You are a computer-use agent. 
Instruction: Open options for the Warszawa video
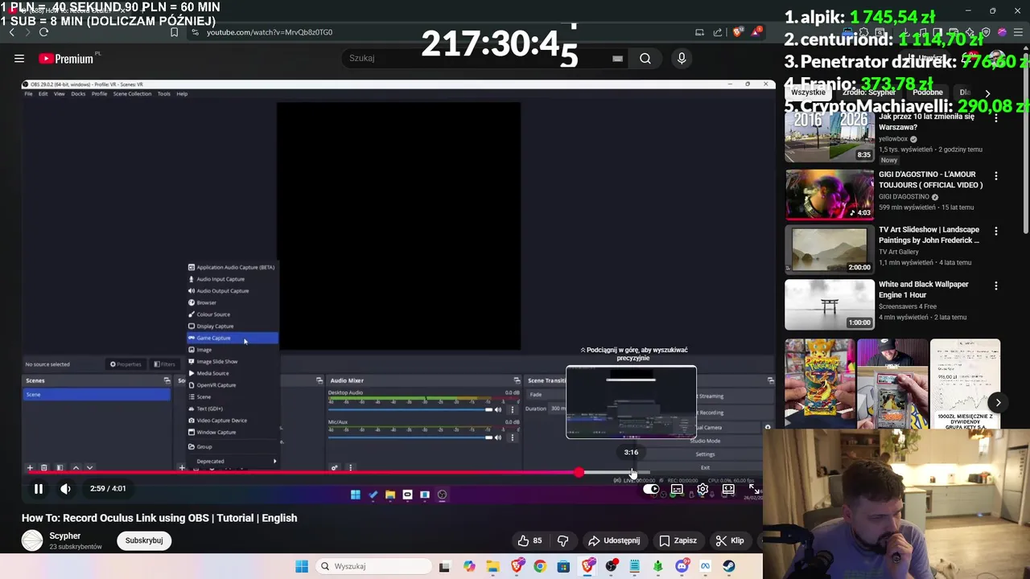click(995, 118)
